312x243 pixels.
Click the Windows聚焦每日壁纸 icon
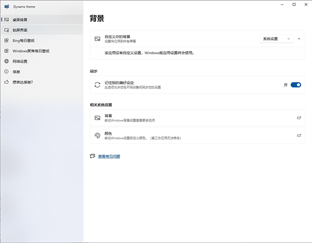[x=6, y=50]
